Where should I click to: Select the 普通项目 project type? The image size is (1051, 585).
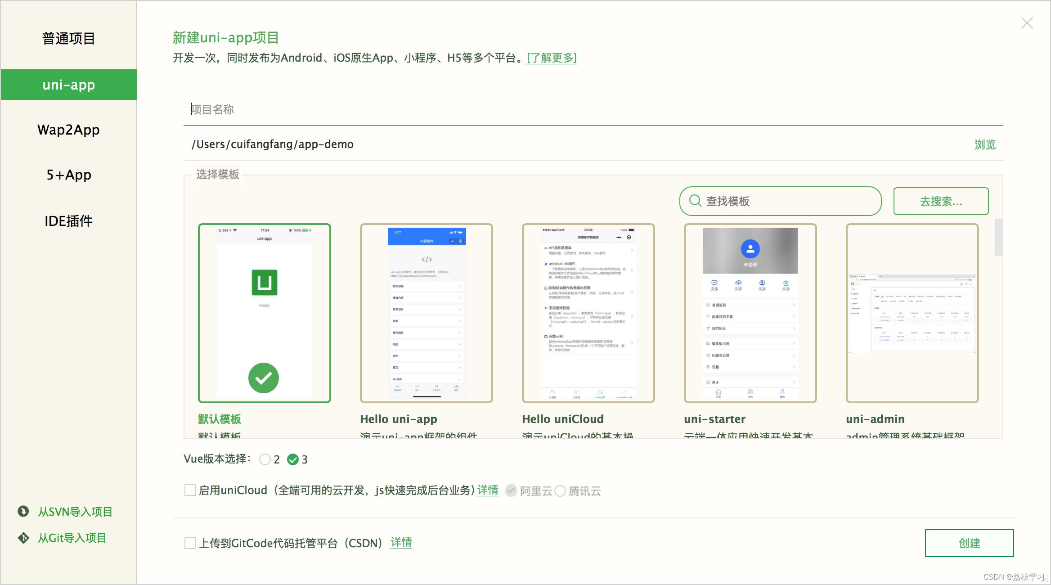coord(68,39)
